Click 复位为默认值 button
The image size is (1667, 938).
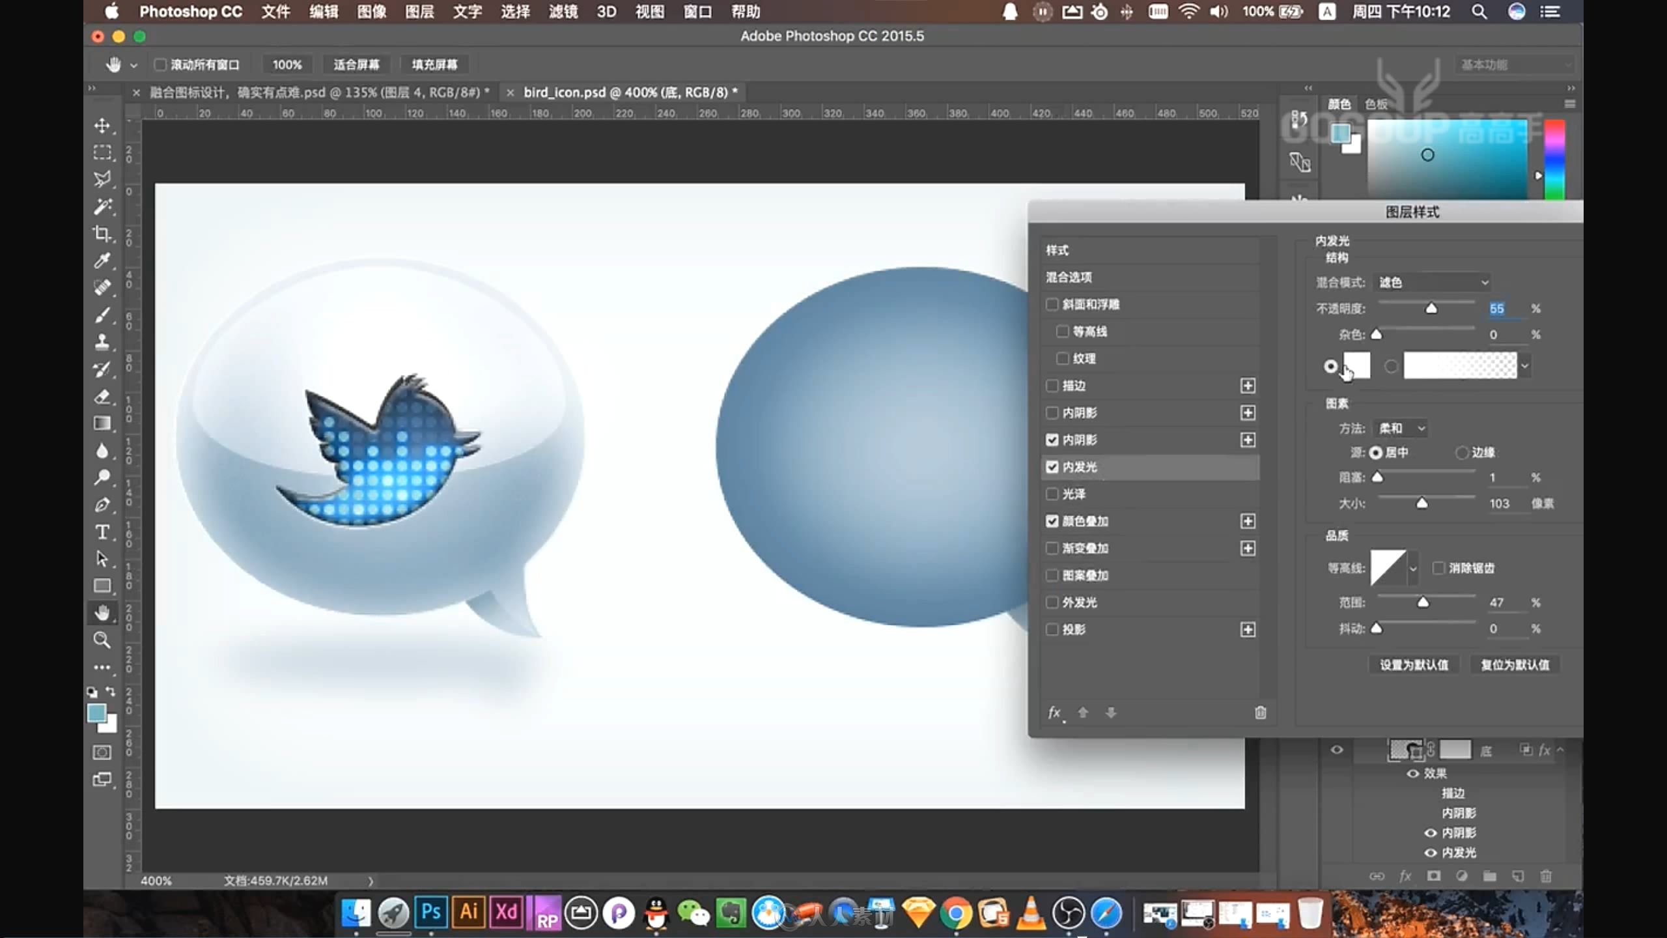pos(1515,664)
